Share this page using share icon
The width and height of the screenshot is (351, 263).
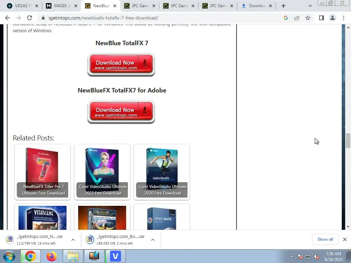[x=297, y=18]
